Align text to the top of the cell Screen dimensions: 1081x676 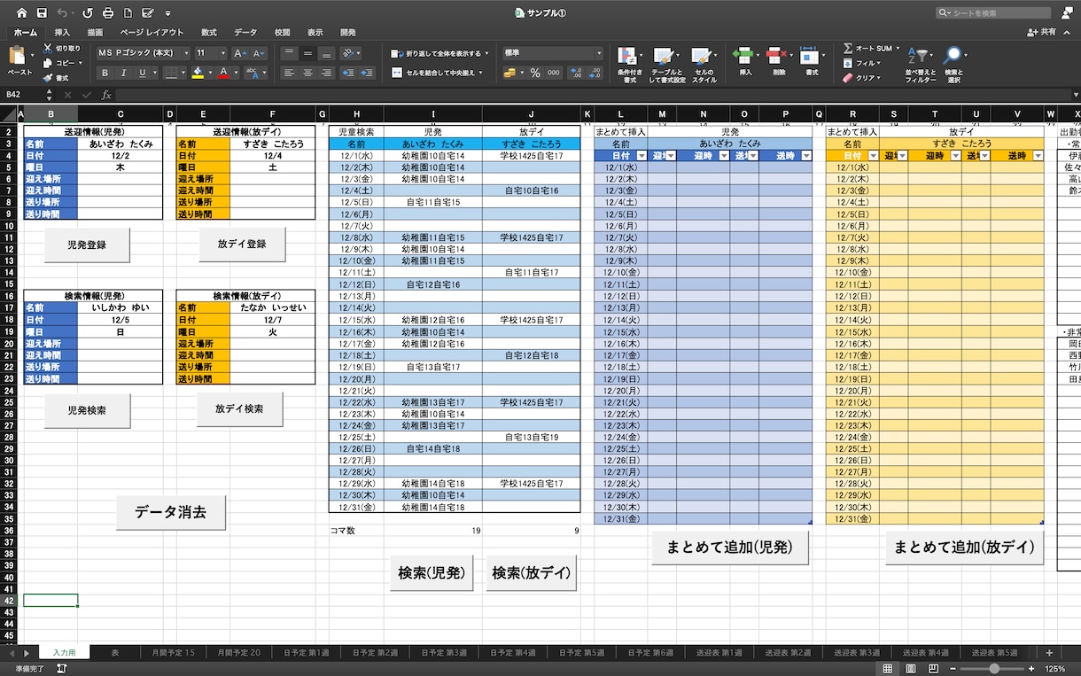[x=289, y=53]
